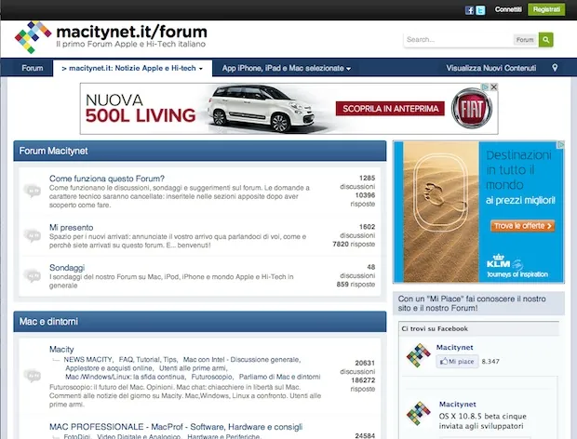
Task: Open MAC PROFESSIONALE - MacProf forum
Action: [x=176, y=427]
